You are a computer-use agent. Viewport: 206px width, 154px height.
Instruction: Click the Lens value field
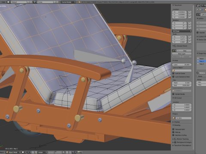point(182,65)
